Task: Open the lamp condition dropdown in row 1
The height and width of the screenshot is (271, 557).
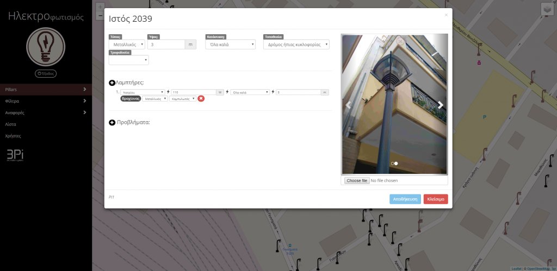Action: pos(250,92)
